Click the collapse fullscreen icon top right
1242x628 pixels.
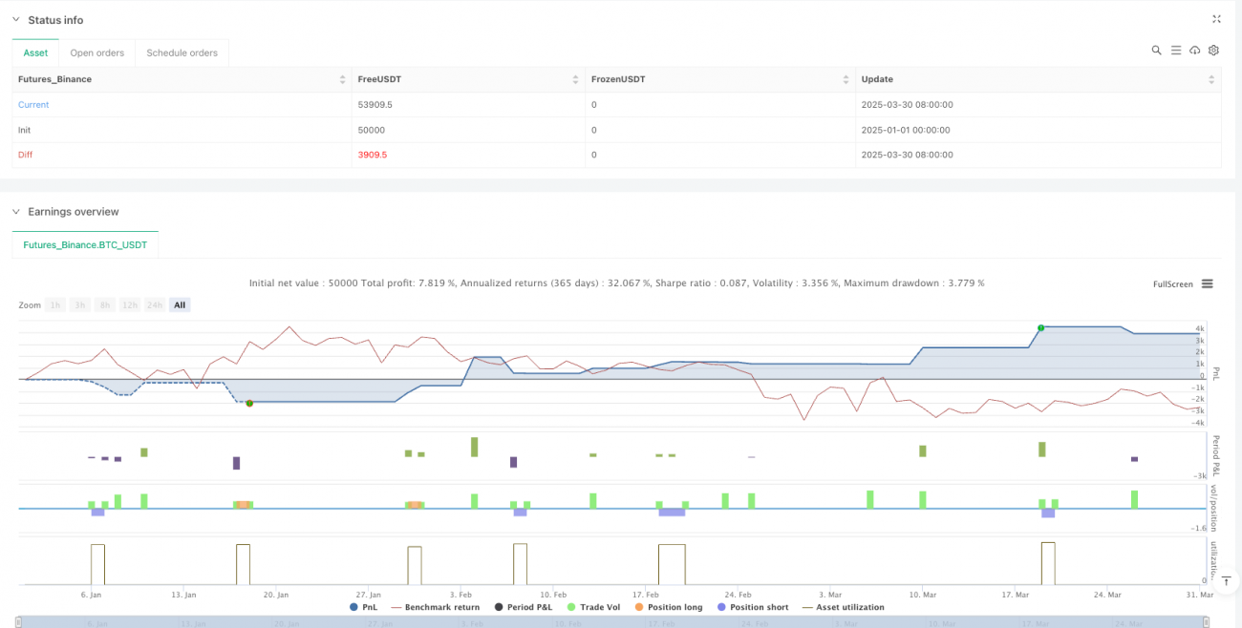point(1216,19)
